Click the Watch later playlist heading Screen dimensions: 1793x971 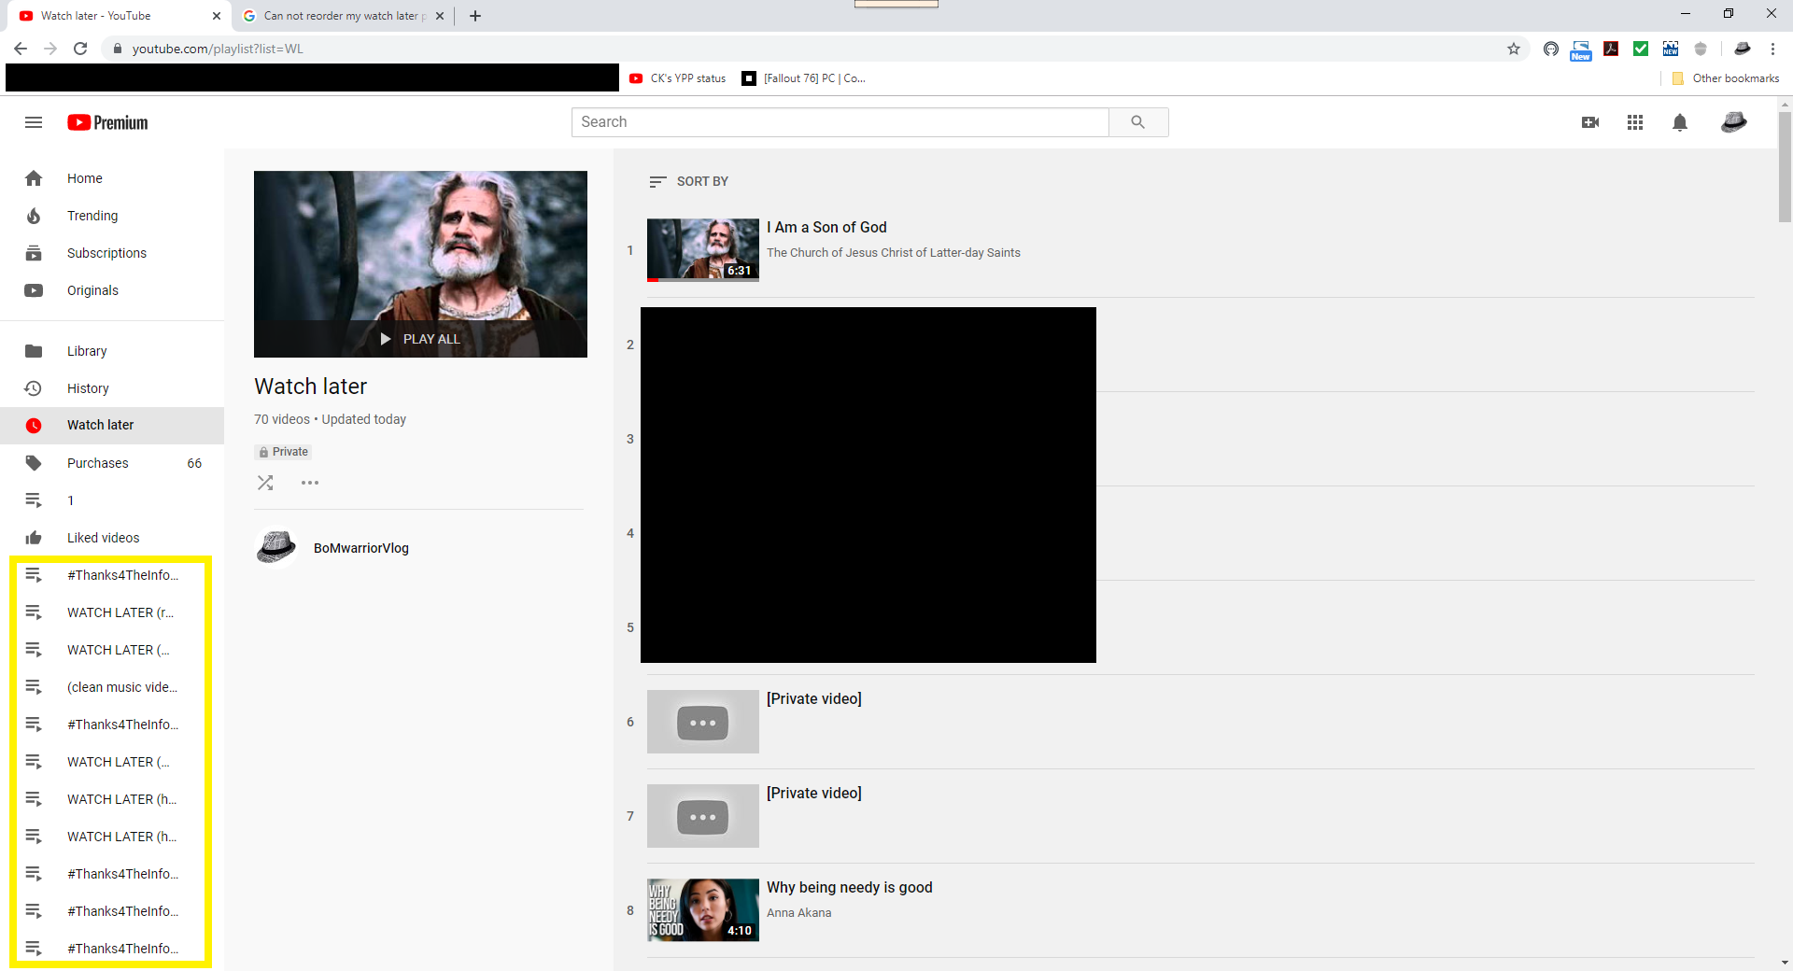(310, 387)
